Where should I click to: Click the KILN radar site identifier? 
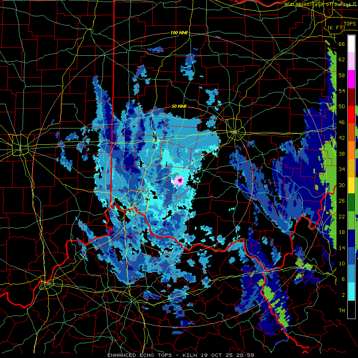(191, 355)
